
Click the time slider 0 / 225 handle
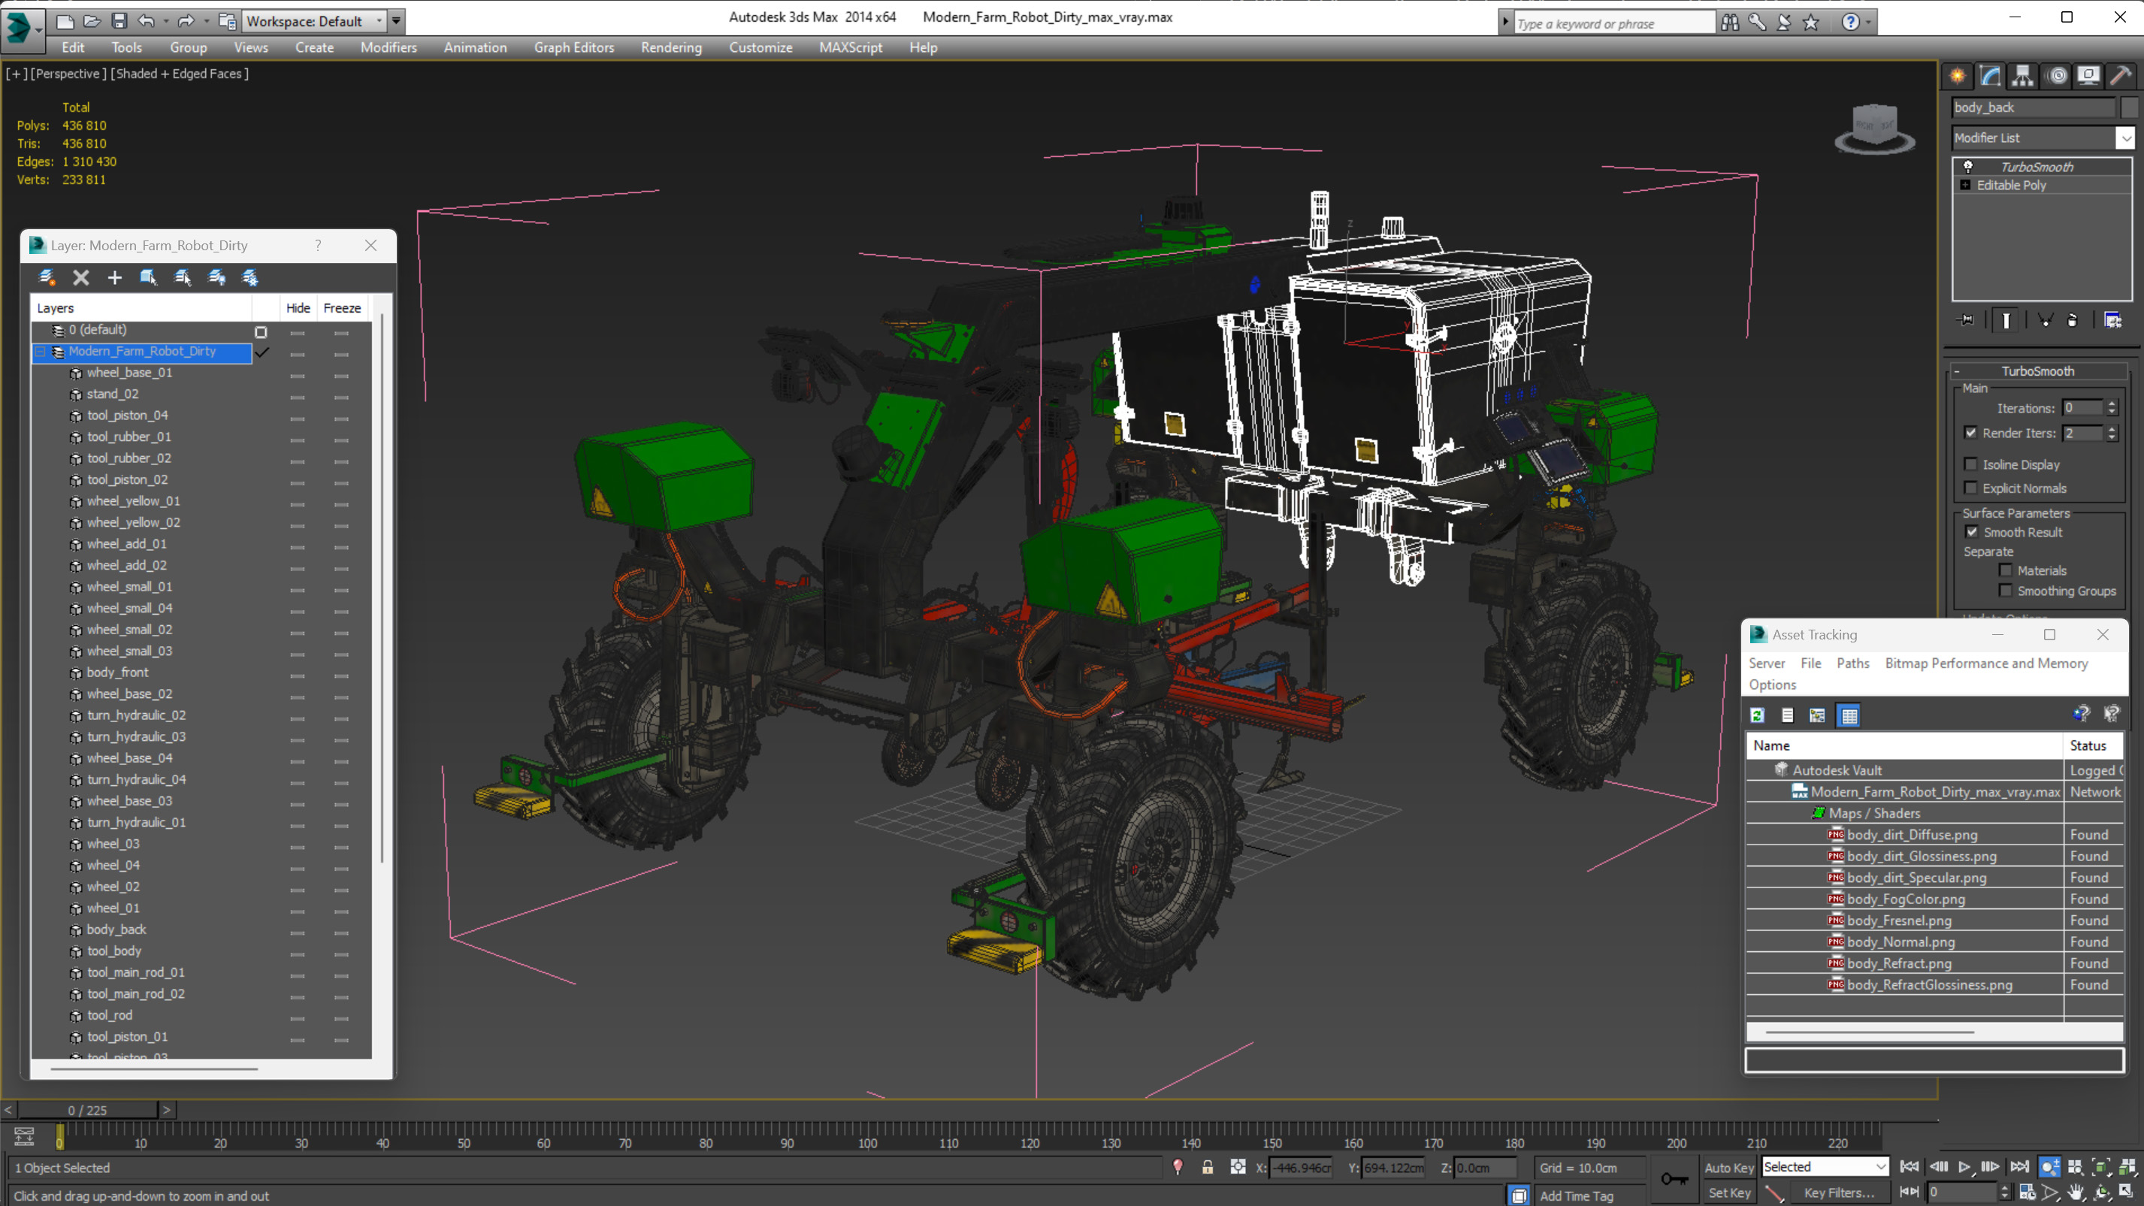87,1111
